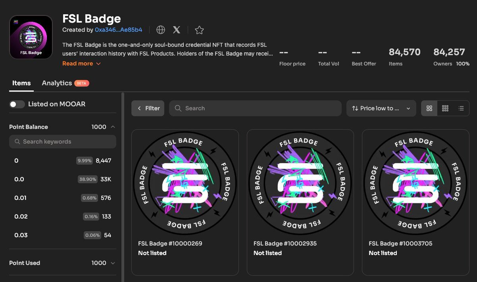Select the Analytics tab
Screen dimensions: 477x282
click(57, 83)
